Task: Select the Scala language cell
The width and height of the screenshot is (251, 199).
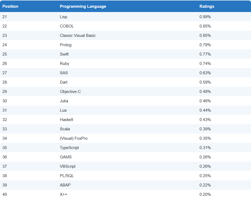Action: click(x=65, y=129)
